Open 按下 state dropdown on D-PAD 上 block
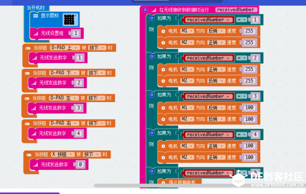This screenshot has width=306, height=194. pos(97,48)
